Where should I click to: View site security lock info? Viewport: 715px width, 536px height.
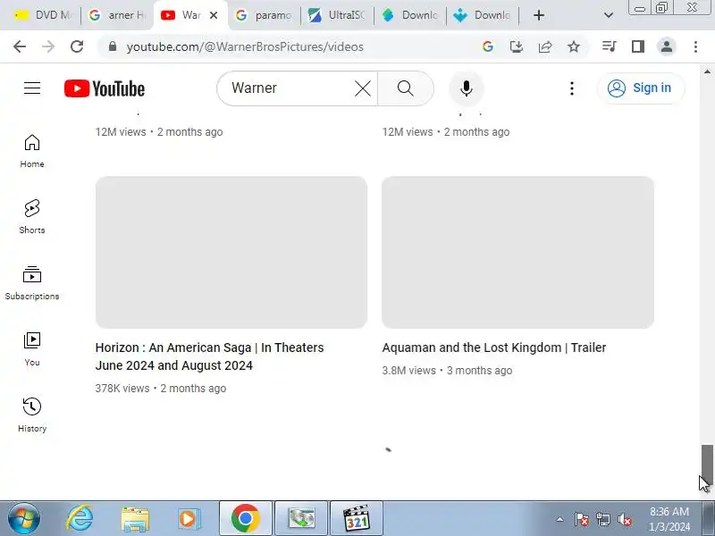113,46
